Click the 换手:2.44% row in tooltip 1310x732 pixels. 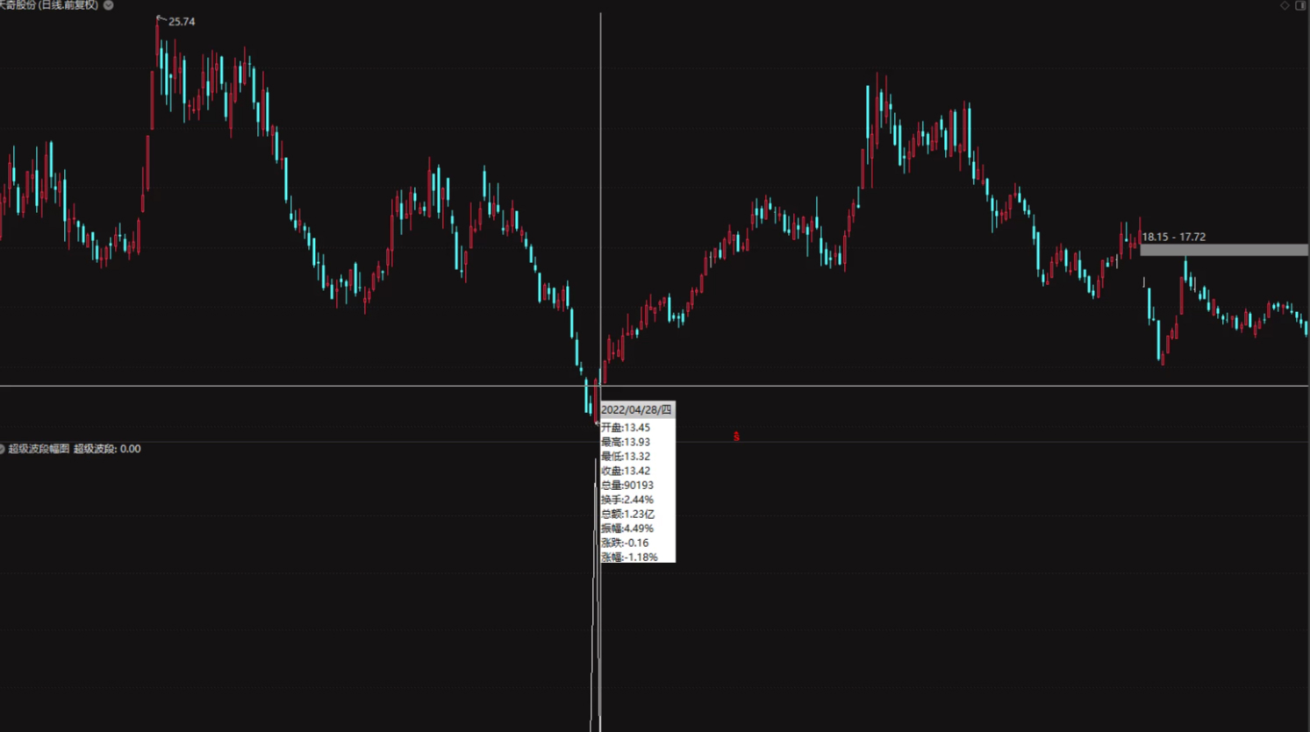click(x=626, y=500)
